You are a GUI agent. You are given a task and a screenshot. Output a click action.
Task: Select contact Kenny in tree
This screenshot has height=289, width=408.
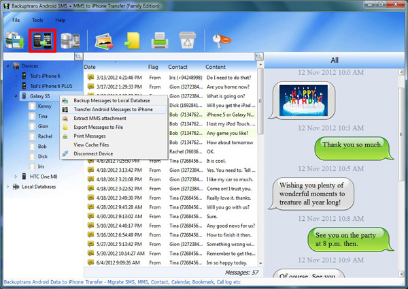pos(44,106)
